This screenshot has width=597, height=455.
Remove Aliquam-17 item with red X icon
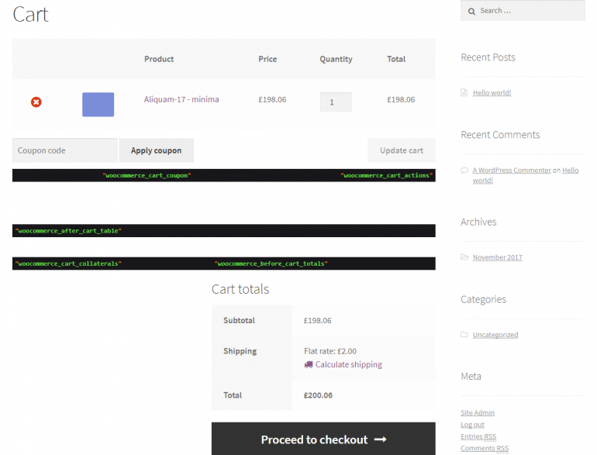tap(36, 102)
